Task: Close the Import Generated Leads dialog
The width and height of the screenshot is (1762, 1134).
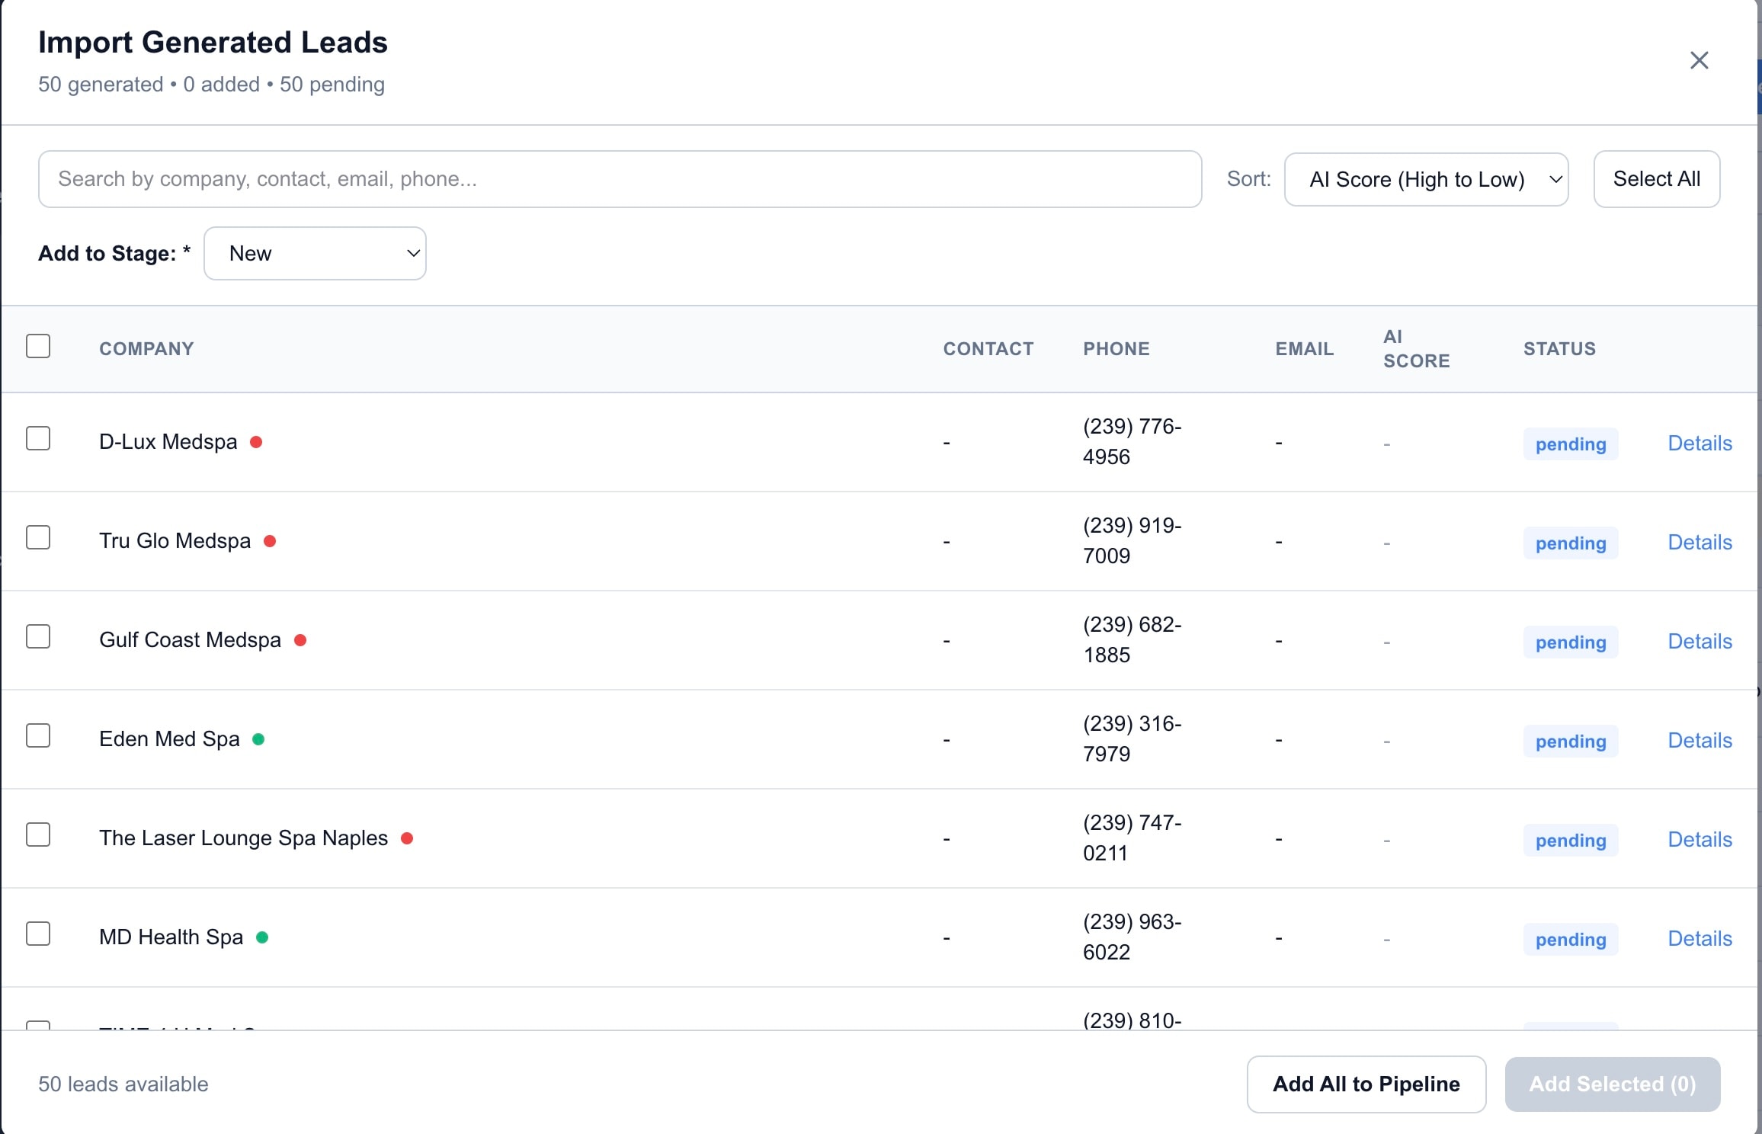Action: (x=1700, y=60)
